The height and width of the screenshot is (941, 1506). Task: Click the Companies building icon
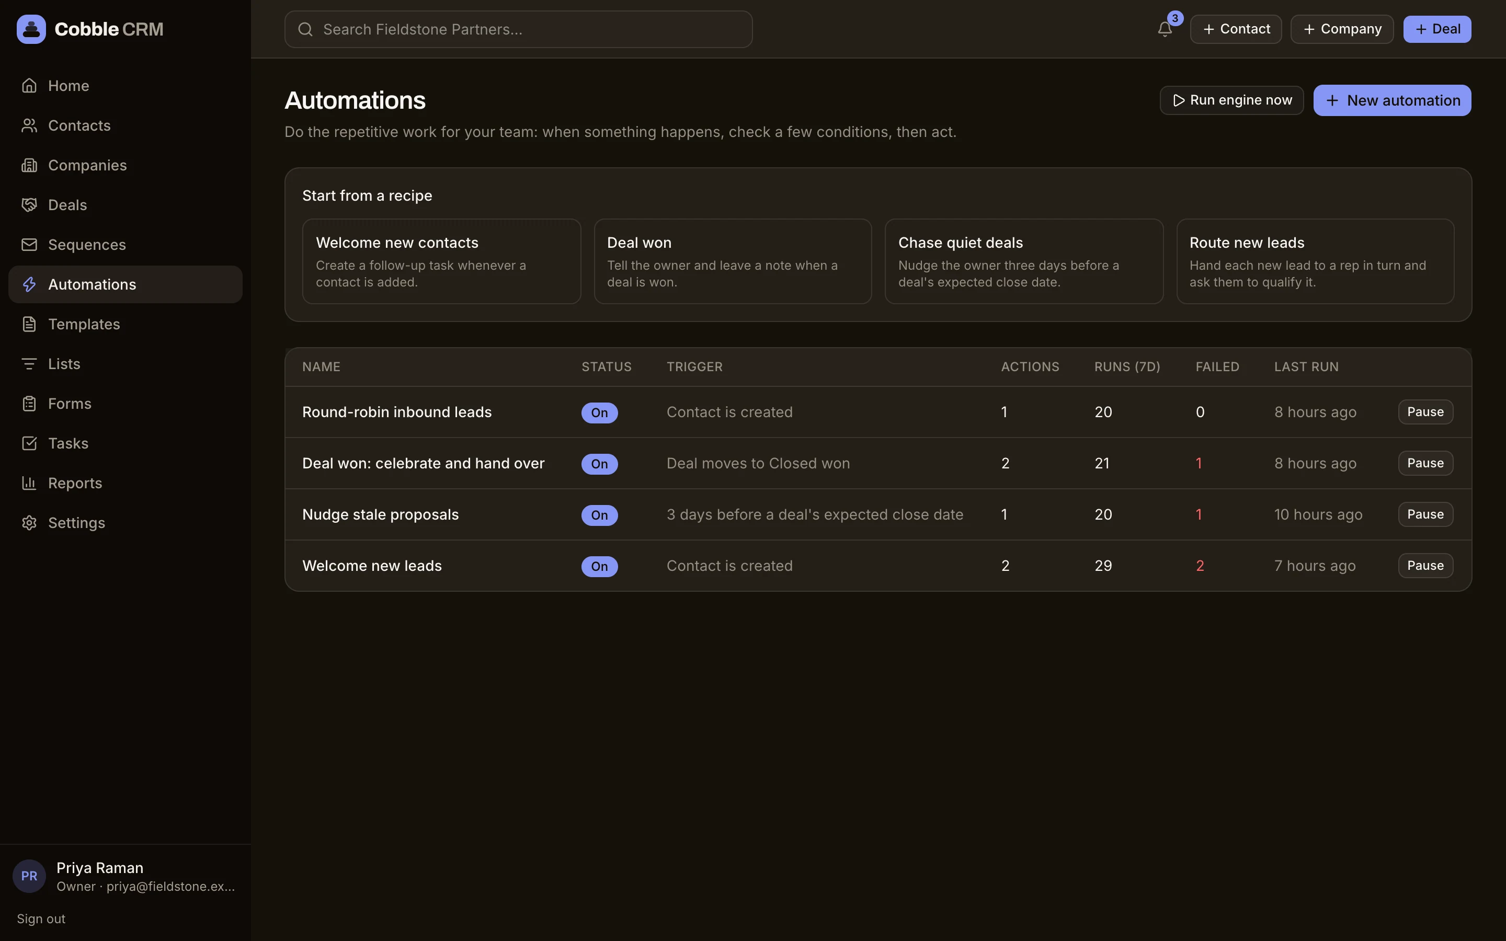[29, 166]
